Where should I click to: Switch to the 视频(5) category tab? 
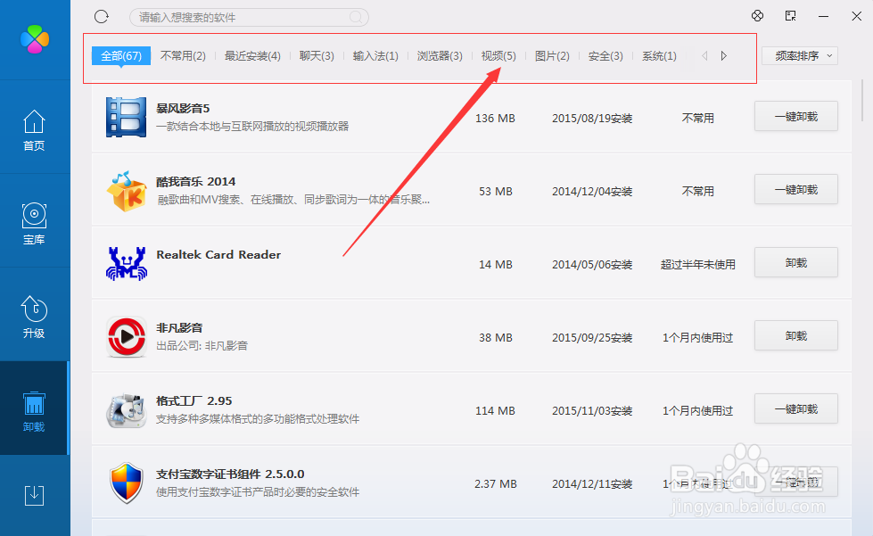[498, 55]
